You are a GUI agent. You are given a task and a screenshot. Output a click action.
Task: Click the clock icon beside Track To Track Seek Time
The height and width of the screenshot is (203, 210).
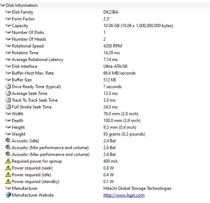(x=8, y=100)
